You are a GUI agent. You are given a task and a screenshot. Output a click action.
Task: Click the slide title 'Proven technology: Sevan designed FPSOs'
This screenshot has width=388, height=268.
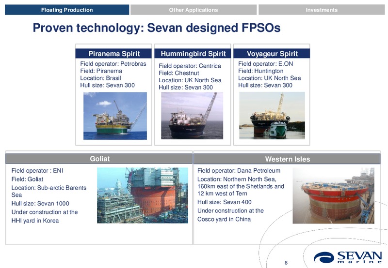pyautogui.click(x=157, y=28)
